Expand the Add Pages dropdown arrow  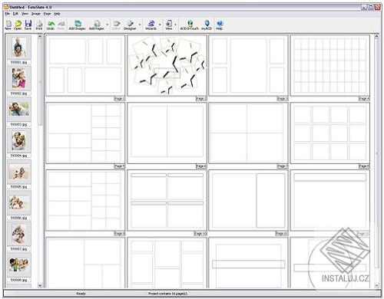[108, 25]
